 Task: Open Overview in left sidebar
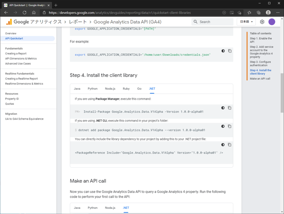point(11,34)
